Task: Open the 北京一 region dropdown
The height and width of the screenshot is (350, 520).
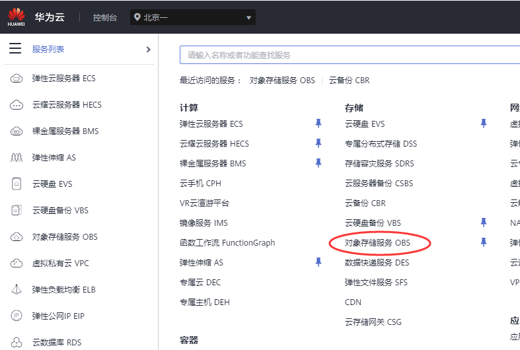Action: 193,17
